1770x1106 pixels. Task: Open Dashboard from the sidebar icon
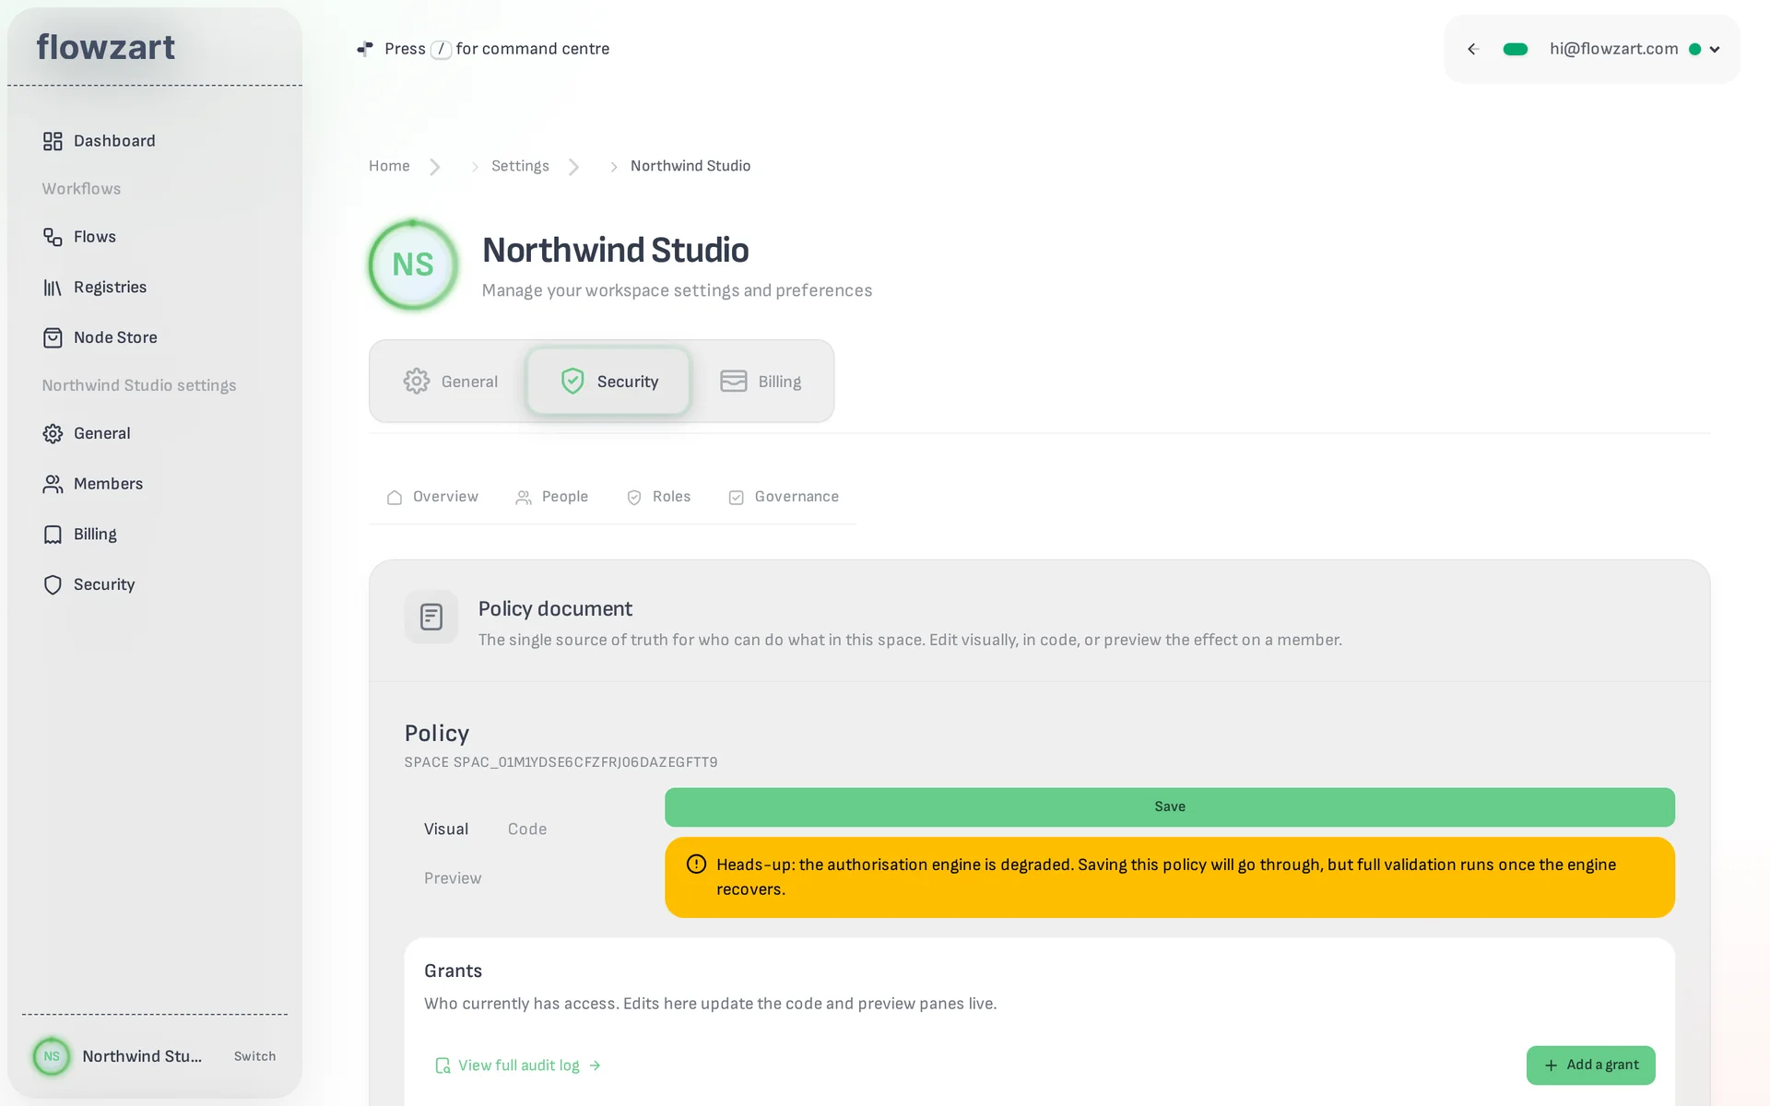(x=53, y=141)
